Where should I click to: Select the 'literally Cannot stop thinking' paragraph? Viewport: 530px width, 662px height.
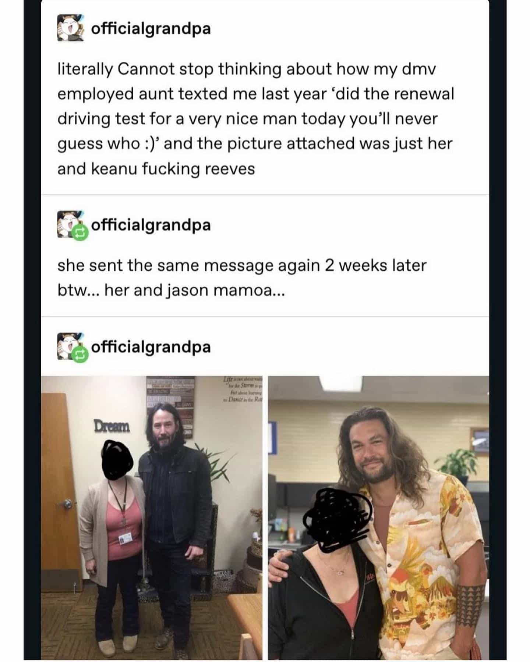256,119
